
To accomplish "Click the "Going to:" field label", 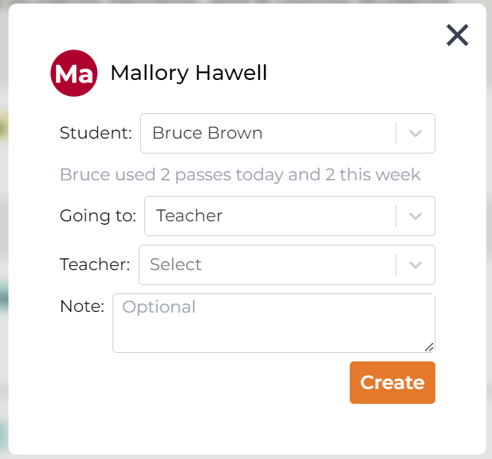I will click(98, 216).
